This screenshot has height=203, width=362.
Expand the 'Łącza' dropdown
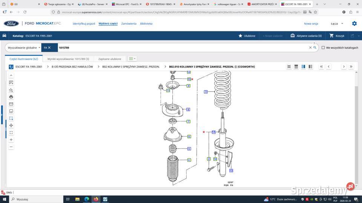tap(337, 24)
